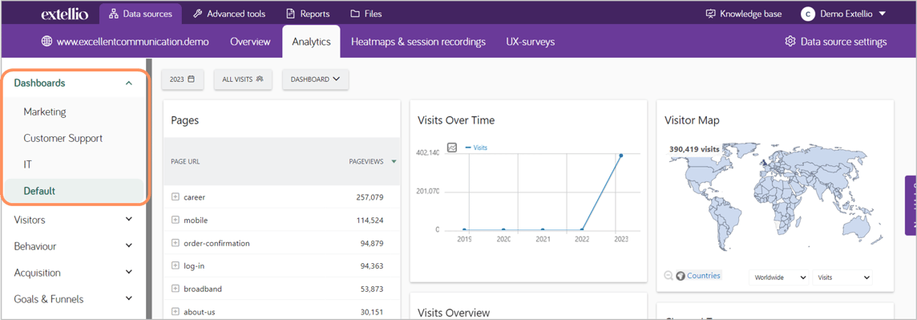The image size is (917, 320).
Task: Click the Demo Extellio user avatar
Action: point(808,14)
